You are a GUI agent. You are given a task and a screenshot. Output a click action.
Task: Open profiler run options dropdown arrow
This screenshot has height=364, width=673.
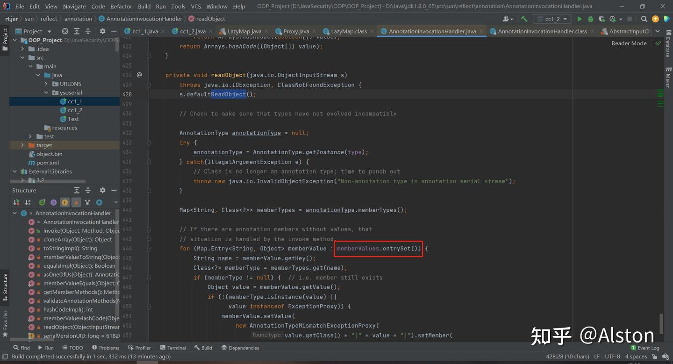coord(621,19)
